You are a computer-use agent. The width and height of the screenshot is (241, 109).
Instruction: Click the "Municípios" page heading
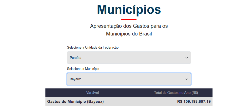point(129,10)
